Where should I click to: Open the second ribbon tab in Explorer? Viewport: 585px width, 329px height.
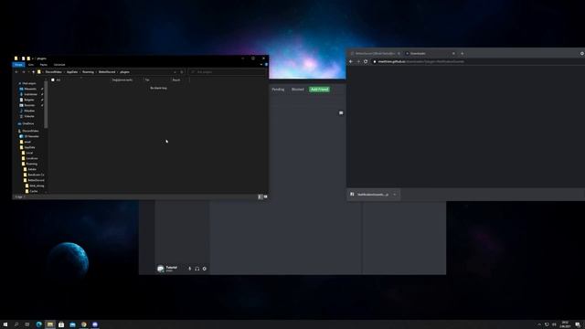(31, 65)
